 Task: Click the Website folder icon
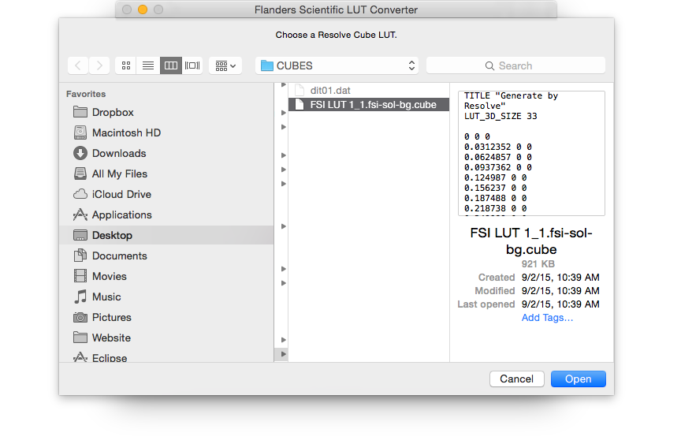pyautogui.click(x=80, y=338)
